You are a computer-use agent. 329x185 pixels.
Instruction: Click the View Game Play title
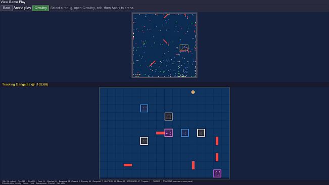pyautogui.click(x=13, y=2)
